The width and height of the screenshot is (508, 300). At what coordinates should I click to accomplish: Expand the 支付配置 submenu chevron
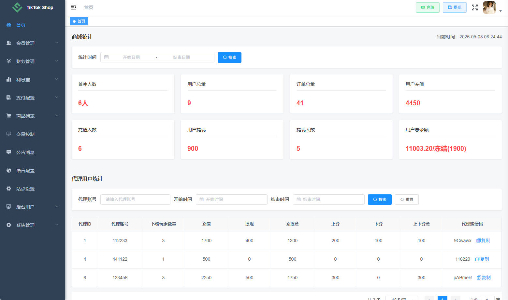pyautogui.click(x=57, y=97)
